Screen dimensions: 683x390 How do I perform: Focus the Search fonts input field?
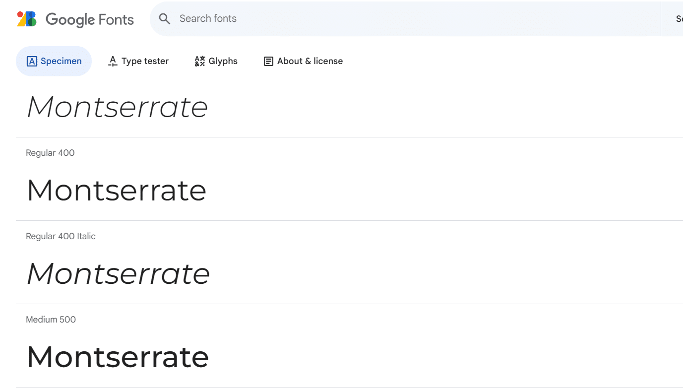(x=397, y=19)
